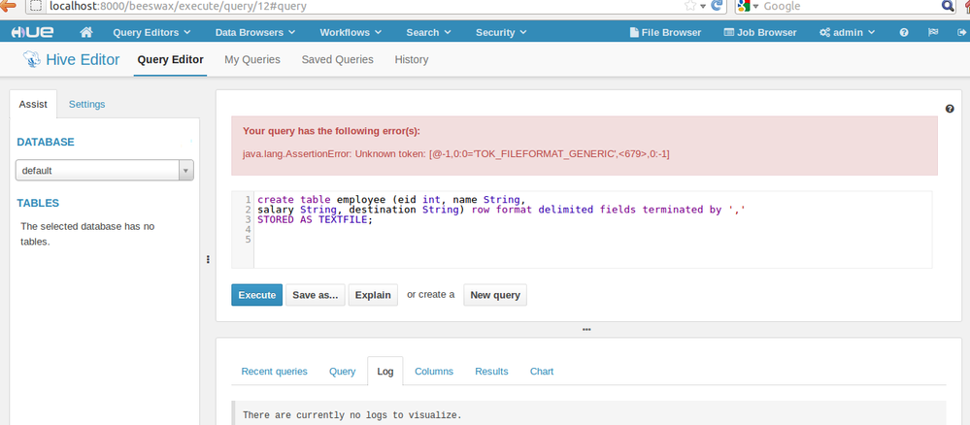The height and width of the screenshot is (425, 970).
Task: Open the My Queries tab
Action: (x=251, y=59)
